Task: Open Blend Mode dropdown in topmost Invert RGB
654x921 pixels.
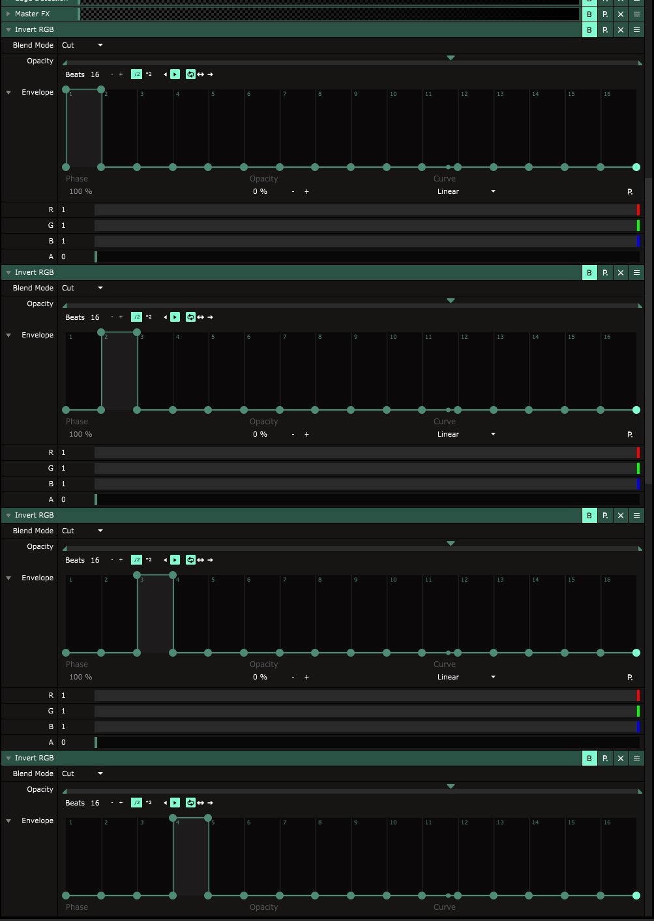Action: tap(82, 45)
